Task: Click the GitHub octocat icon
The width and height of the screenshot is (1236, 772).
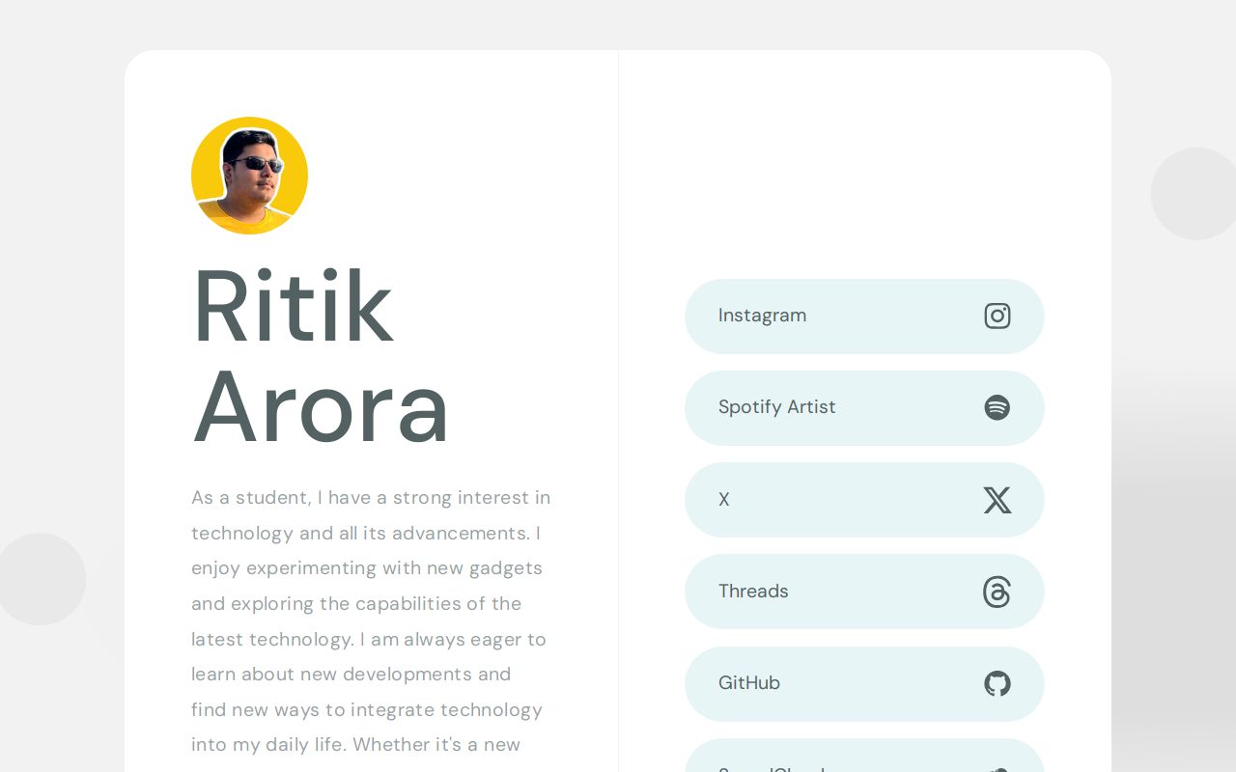Action: click(x=997, y=683)
